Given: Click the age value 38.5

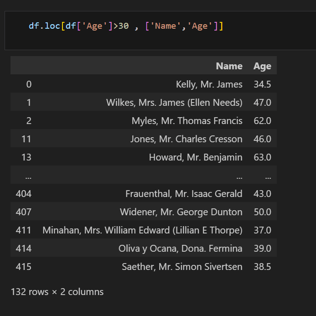Looking at the screenshot, I should 262,267.
